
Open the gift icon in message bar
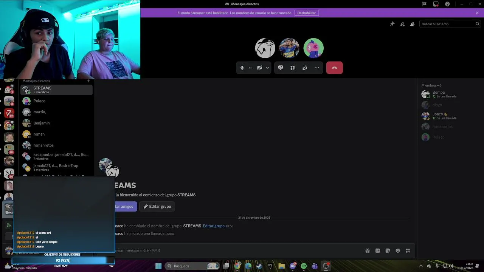coord(367,250)
